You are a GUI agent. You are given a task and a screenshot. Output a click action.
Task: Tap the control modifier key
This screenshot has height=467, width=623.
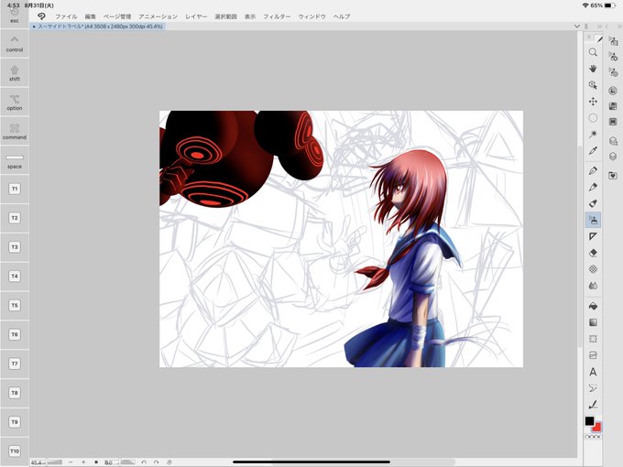[x=15, y=43]
